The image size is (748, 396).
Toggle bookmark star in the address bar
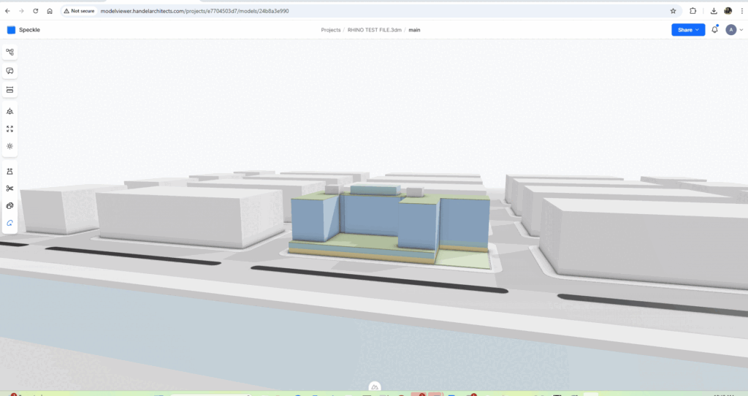click(x=673, y=11)
